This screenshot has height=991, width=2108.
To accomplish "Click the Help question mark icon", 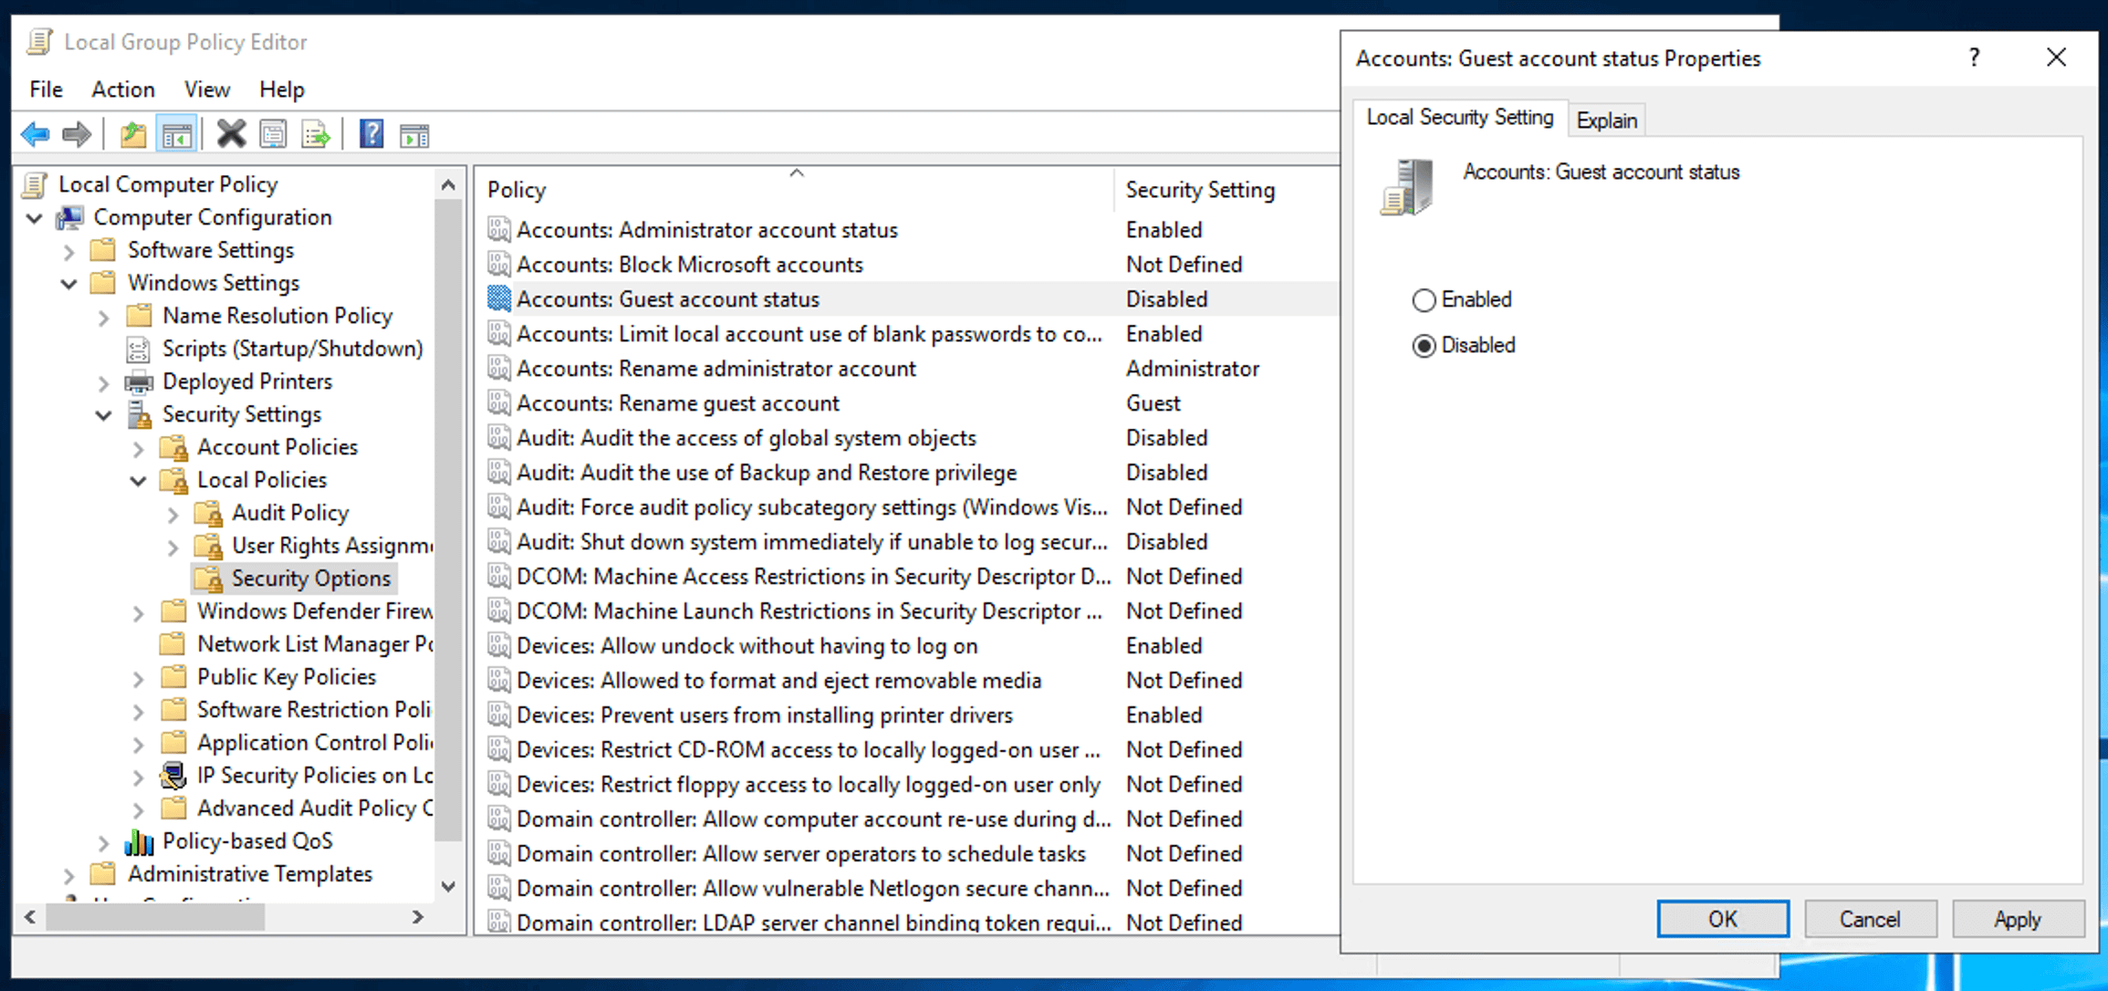I will [x=371, y=133].
